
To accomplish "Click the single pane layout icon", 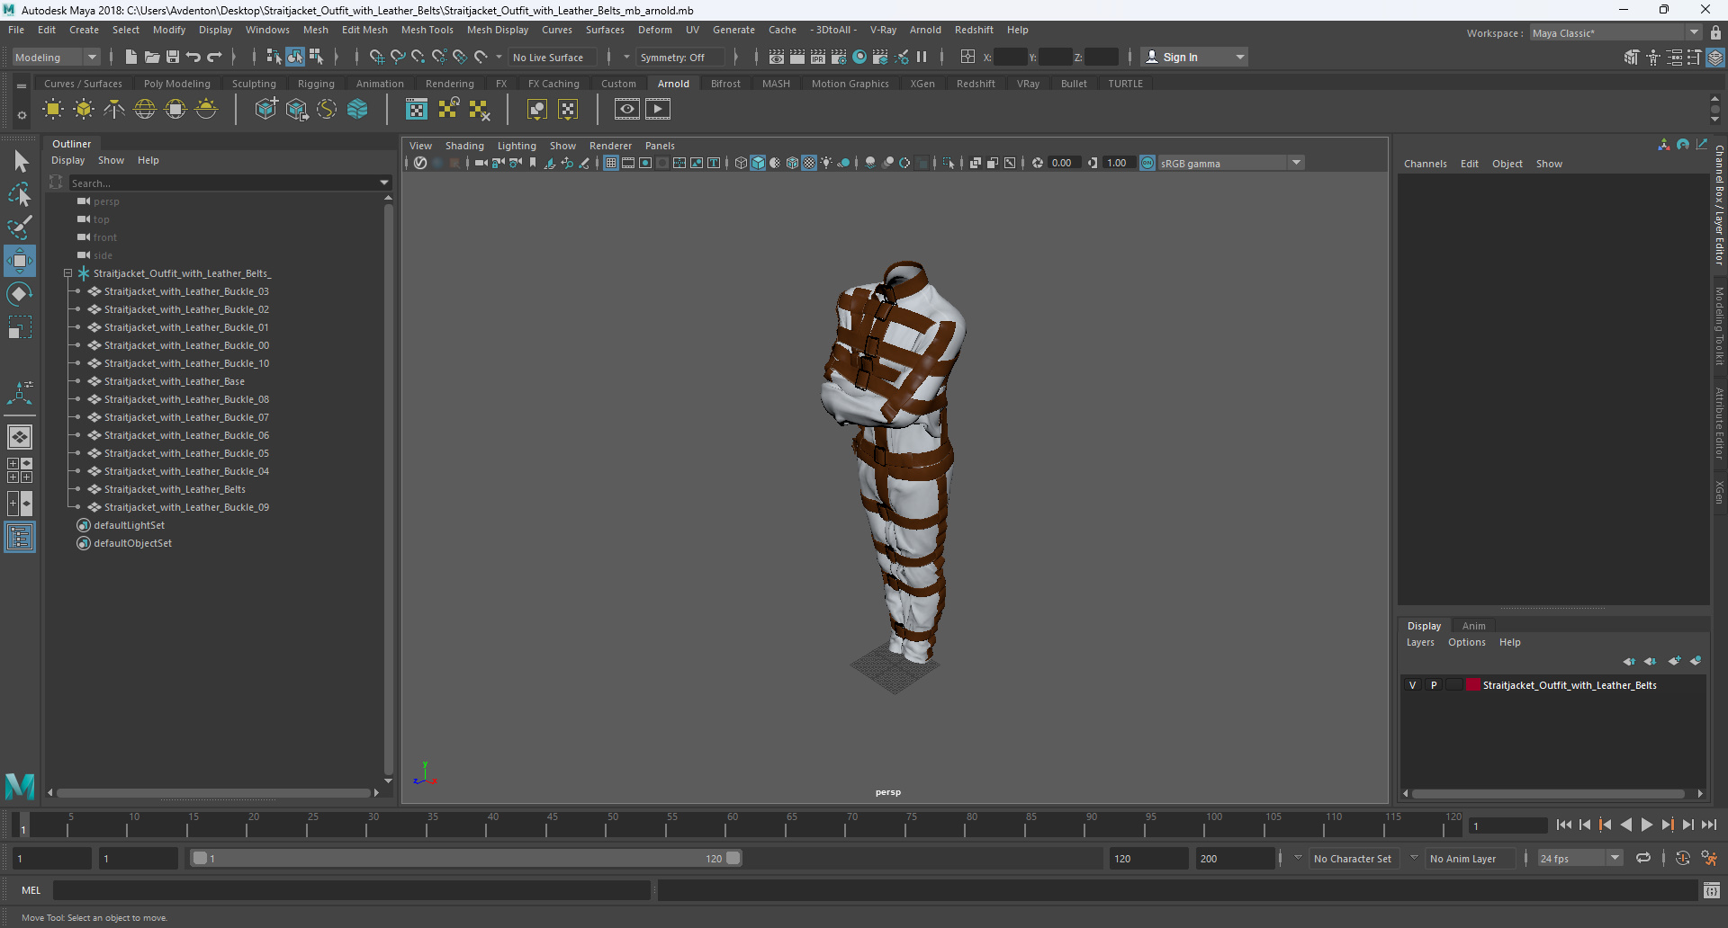I will pyautogui.click(x=20, y=437).
